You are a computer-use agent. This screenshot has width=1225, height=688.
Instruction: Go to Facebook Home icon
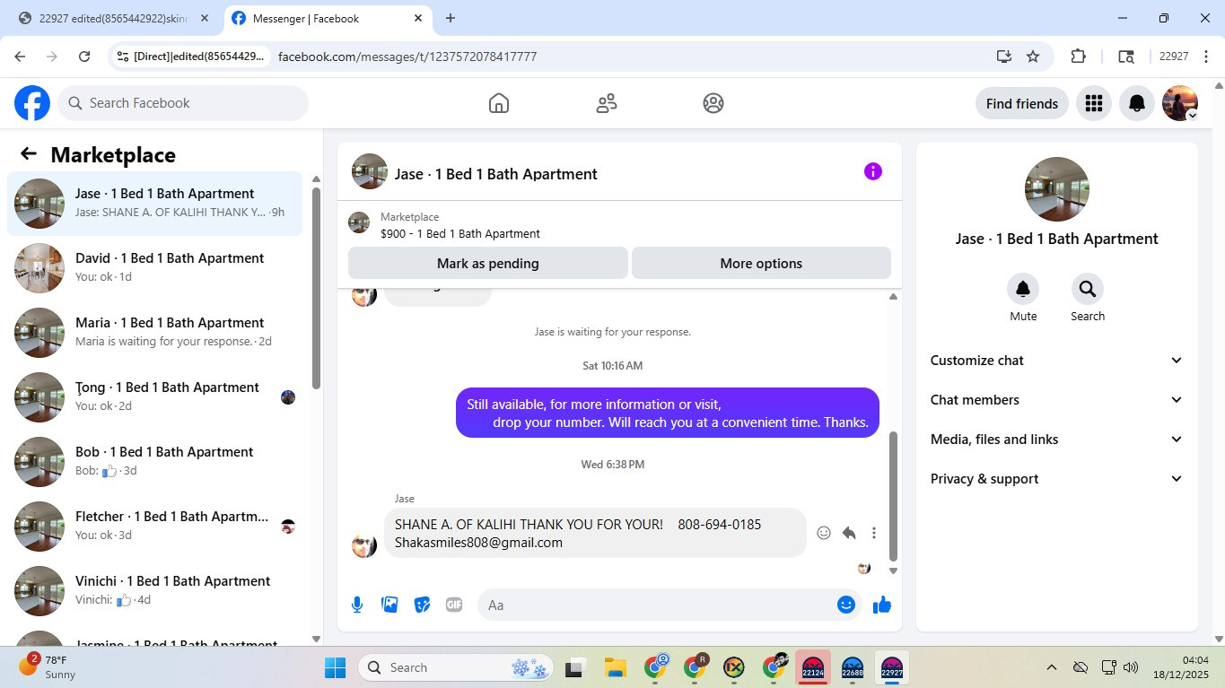click(x=499, y=103)
